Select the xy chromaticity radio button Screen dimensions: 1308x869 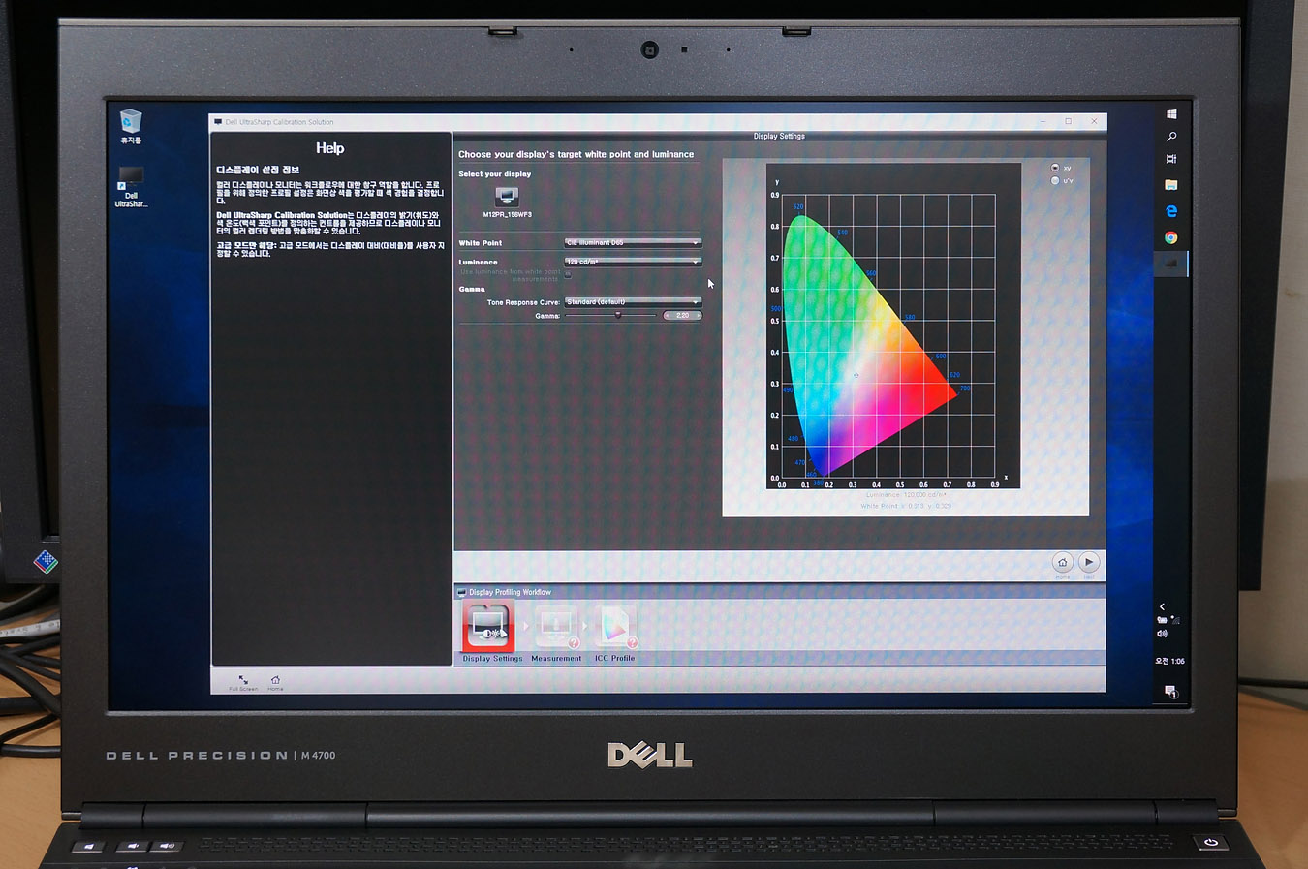coord(1055,168)
